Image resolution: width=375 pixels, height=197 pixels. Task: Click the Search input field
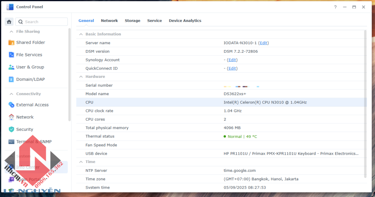click(42, 22)
